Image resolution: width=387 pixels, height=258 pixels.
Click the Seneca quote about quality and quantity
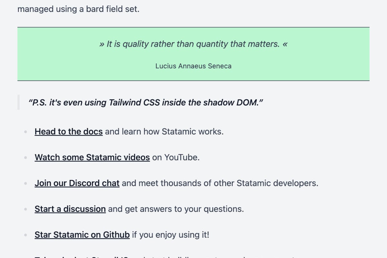pos(193,44)
